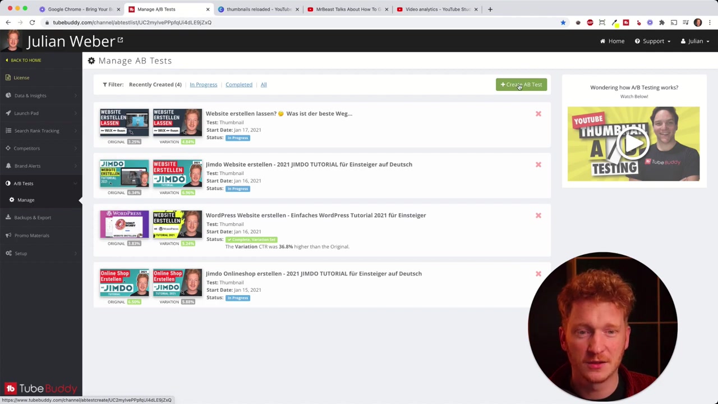Screen dimensions: 718x404
Task: Click the Create AB Test button
Action: pos(521,85)
